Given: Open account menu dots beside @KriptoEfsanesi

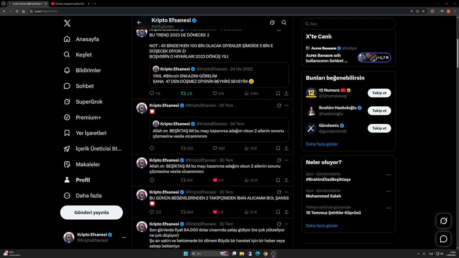Looking at the screenshot, I should click(124, 237).
